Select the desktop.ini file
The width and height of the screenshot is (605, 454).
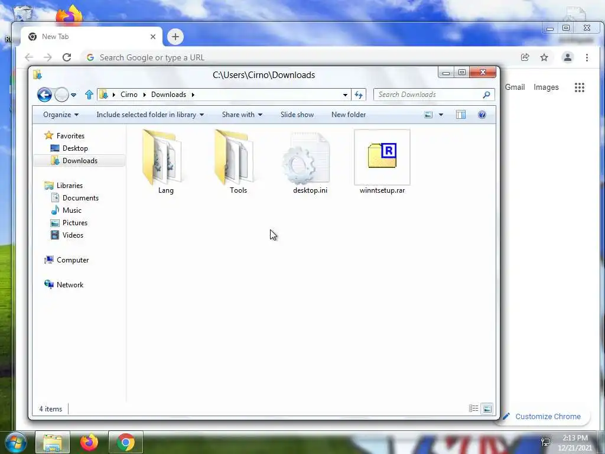(308, 162)
